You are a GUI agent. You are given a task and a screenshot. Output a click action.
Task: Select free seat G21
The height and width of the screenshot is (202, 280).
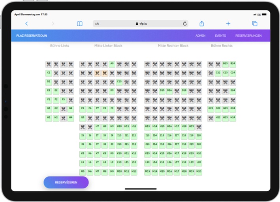pyautogui.click(x=210, y=108)
